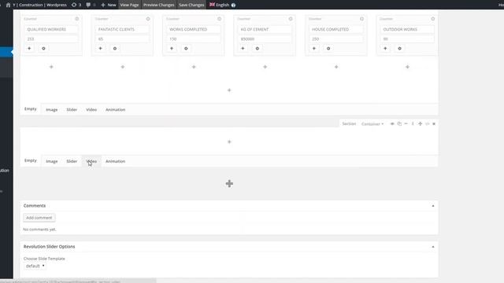
Task: Select Video tab in the lower empty section
Action: click(x=91, y=161)
